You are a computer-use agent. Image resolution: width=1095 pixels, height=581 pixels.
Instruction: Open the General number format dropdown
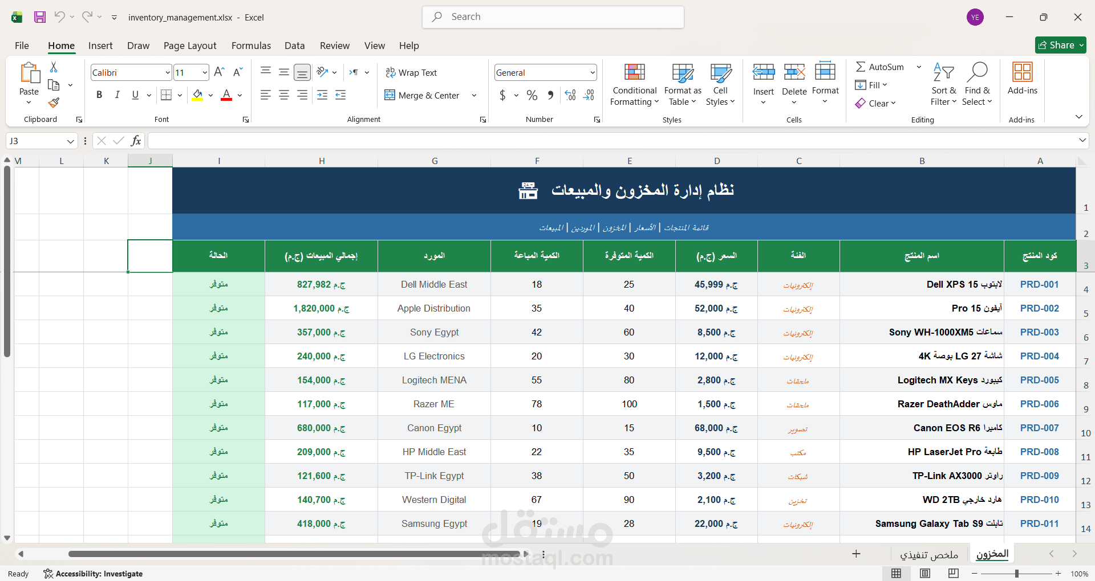pyautogui.click(x=593, y=72)
